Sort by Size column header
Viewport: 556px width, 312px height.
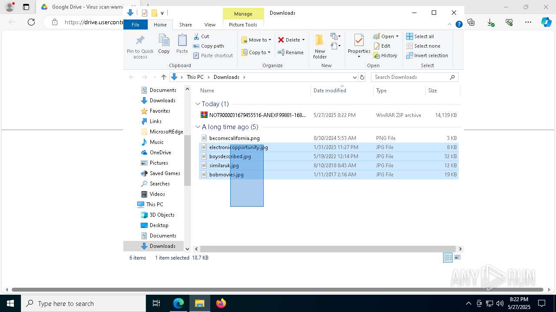coord(442,91)
